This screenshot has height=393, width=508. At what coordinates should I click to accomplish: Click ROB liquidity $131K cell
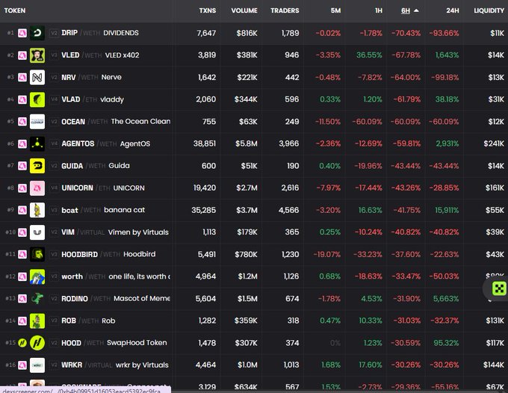[495, 321]
